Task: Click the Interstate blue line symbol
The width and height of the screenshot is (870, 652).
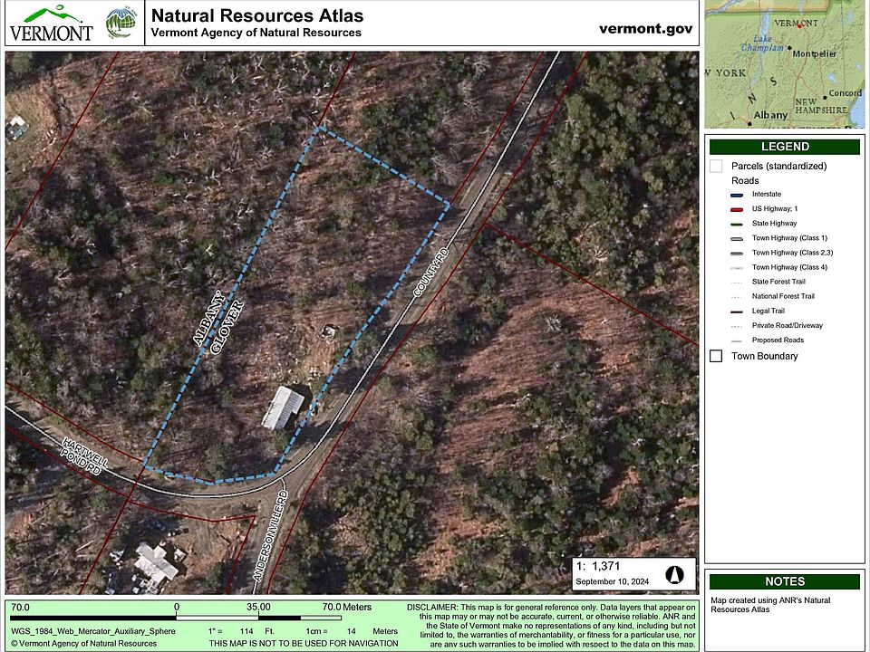Action: (736, 195)
